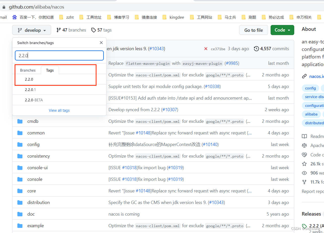
Task: Open the 刷题 bookmark folder
Action: (x=249, y=17)
